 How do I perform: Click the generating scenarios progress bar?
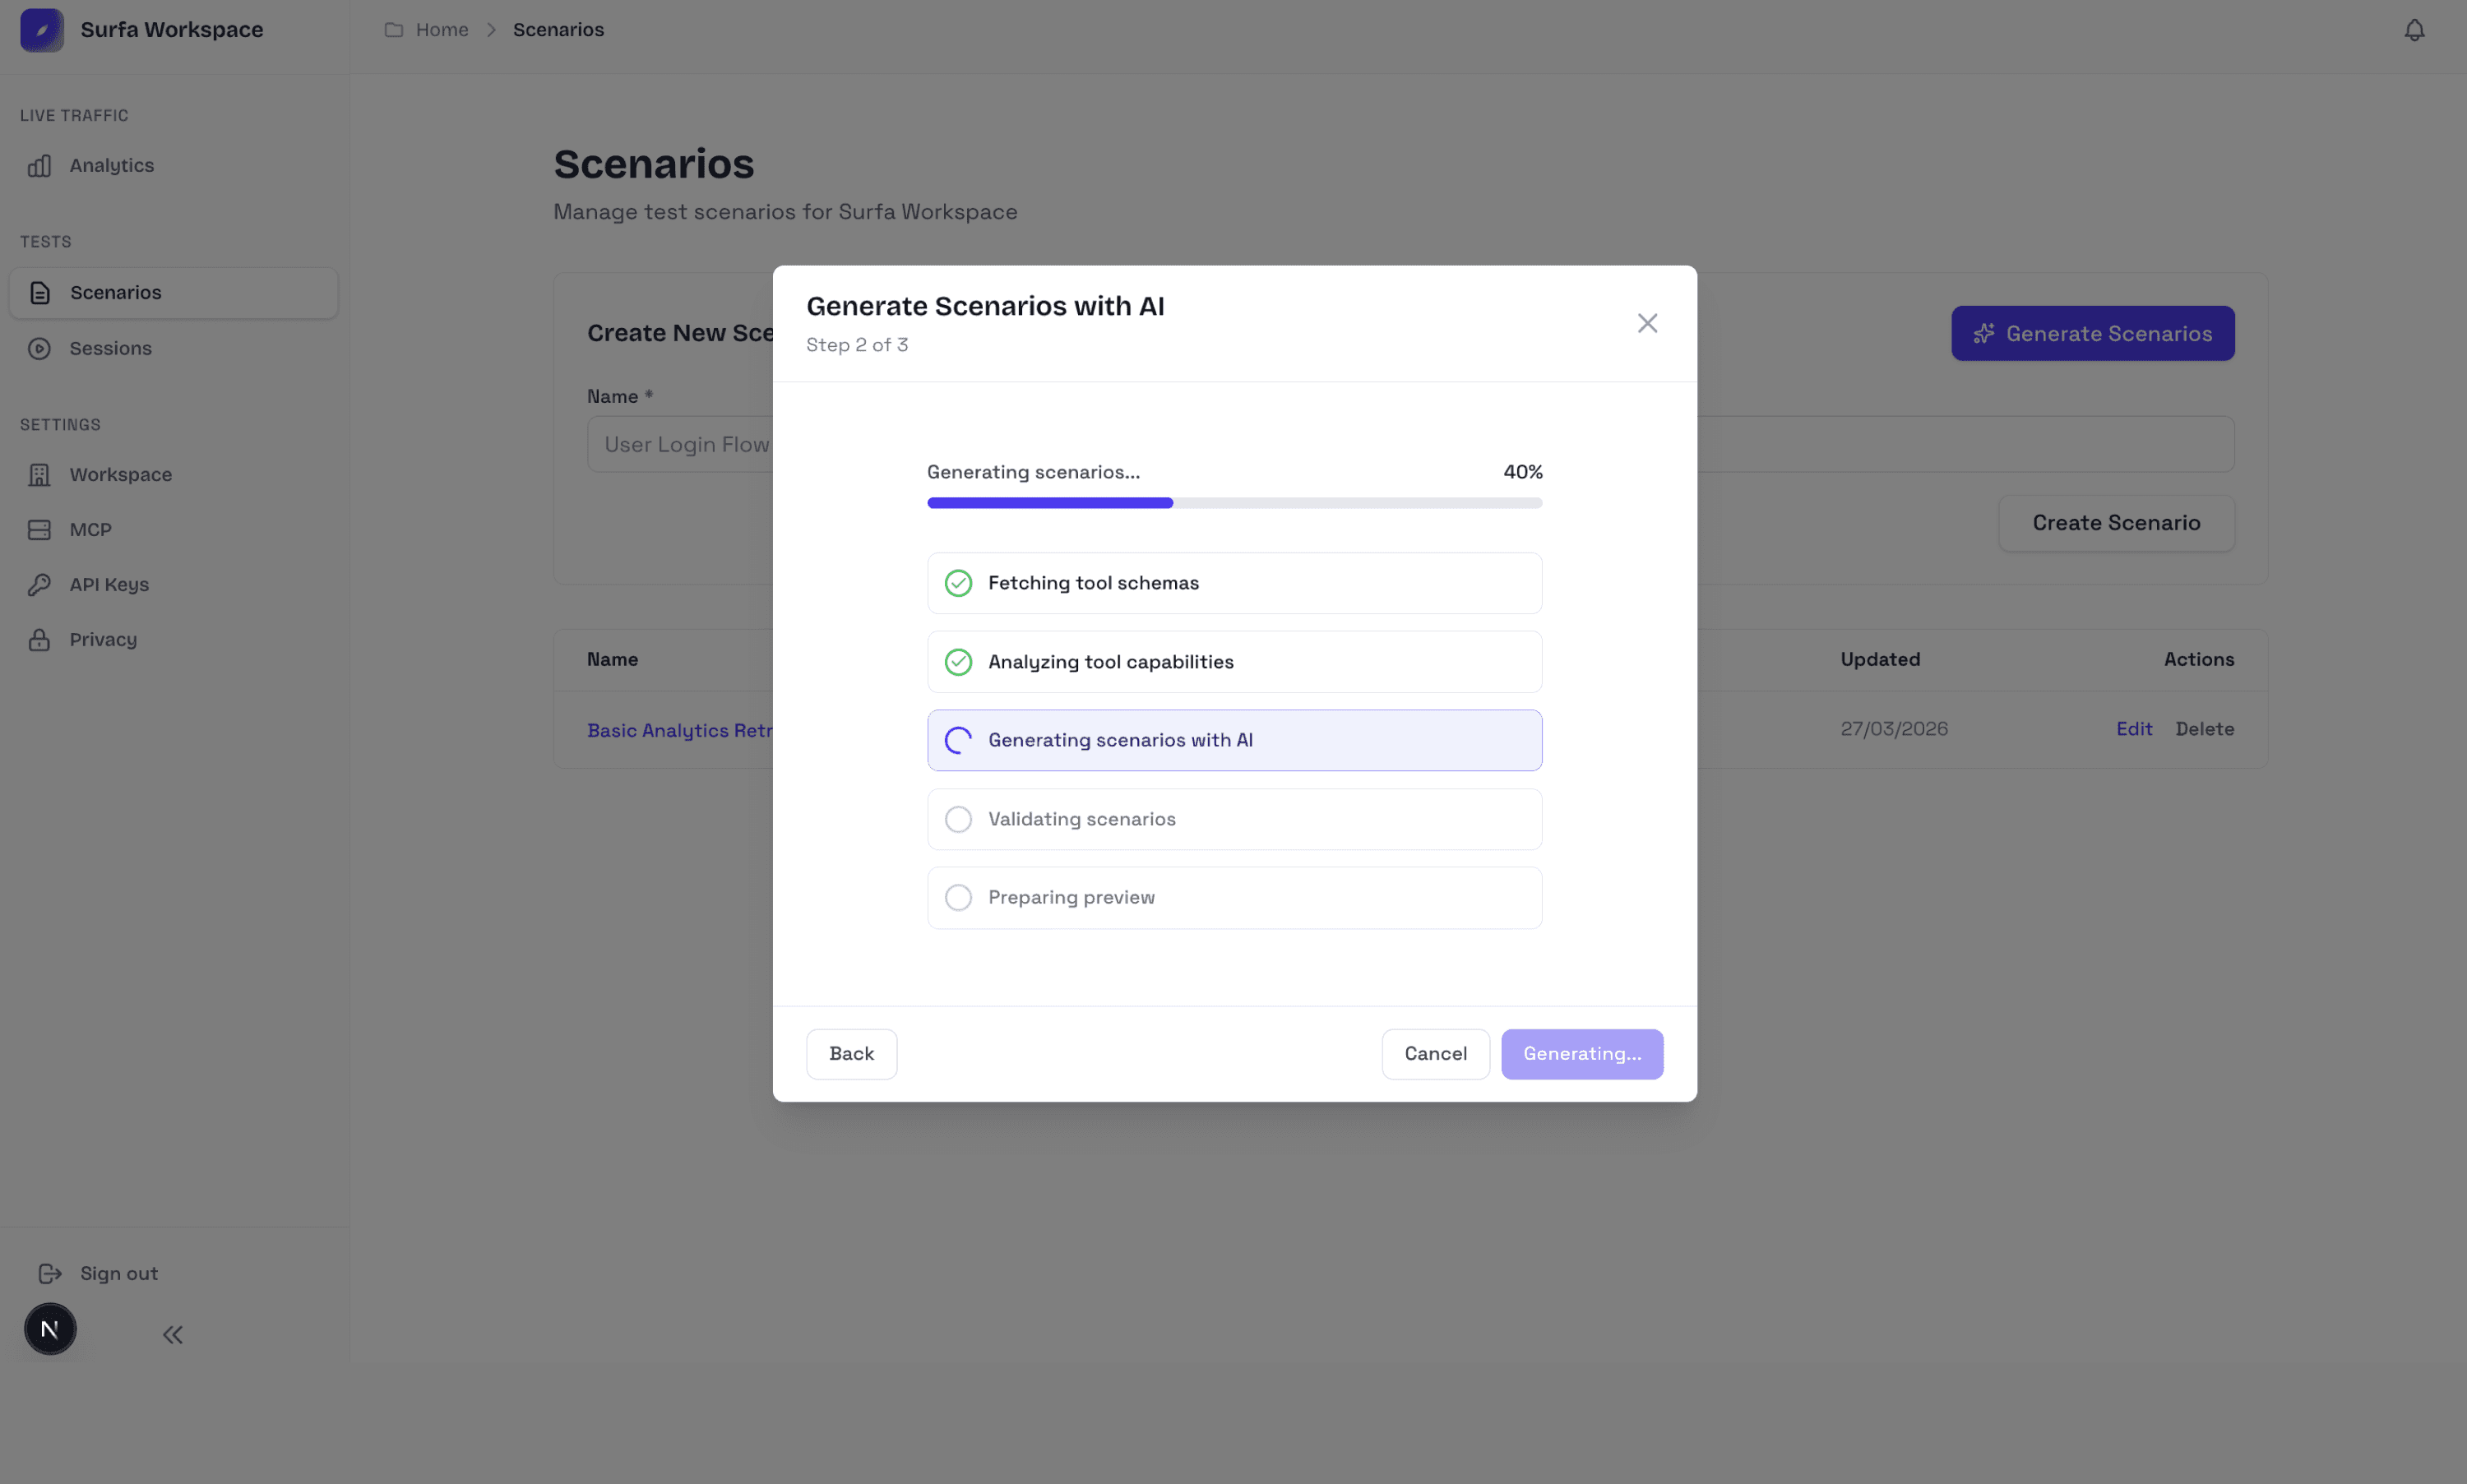point(1234,503)
